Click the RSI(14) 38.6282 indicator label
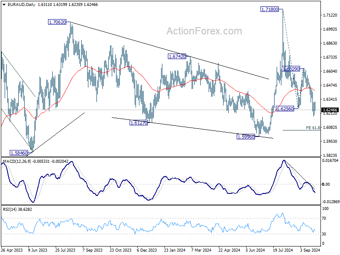This screenshot has width=340, height=255. 17,210
